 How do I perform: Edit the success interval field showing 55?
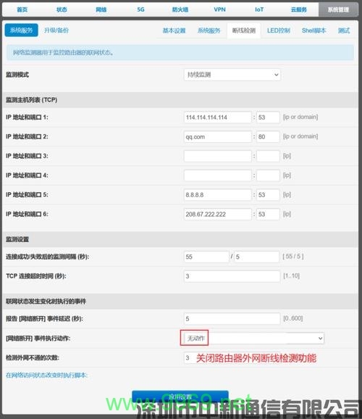[206, 257]
